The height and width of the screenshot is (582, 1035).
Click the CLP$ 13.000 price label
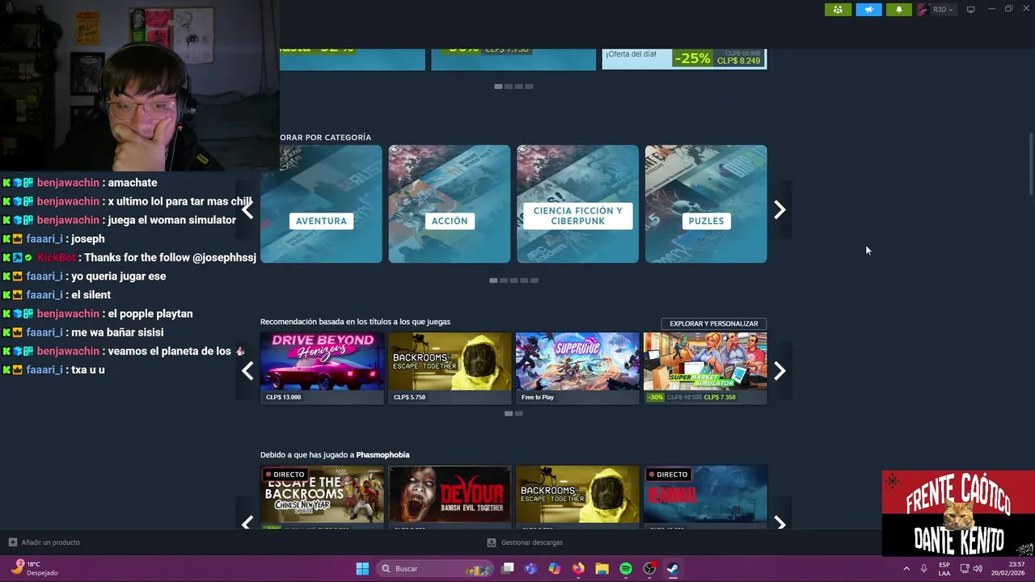(283, 397)
